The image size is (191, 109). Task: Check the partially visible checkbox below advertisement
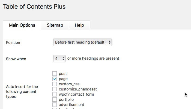[55, 108]
